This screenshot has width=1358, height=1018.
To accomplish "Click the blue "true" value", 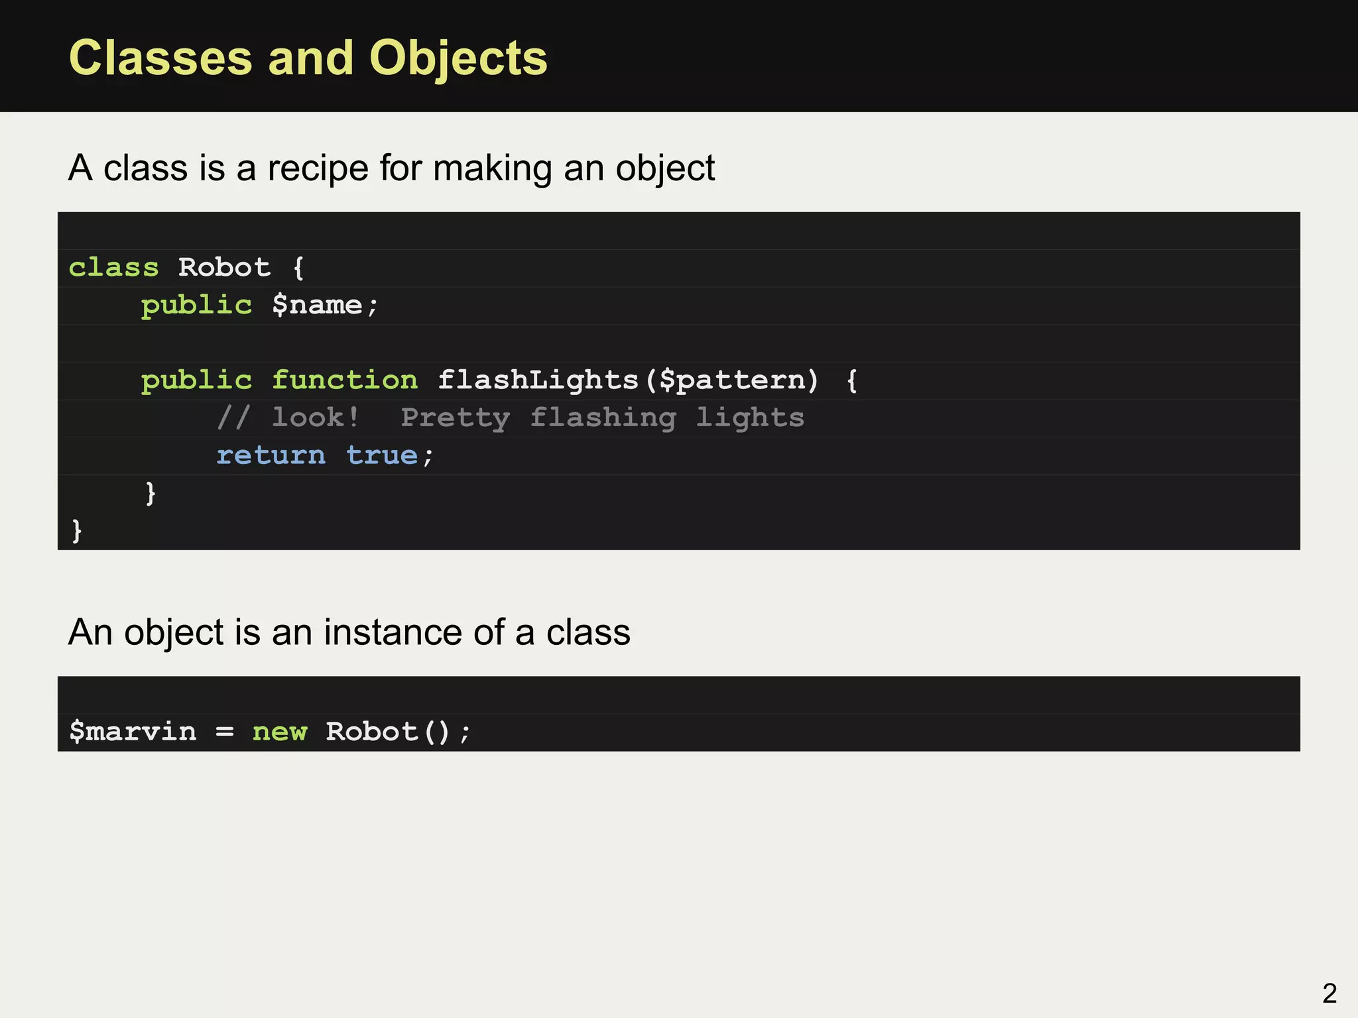I will [382, 455].
